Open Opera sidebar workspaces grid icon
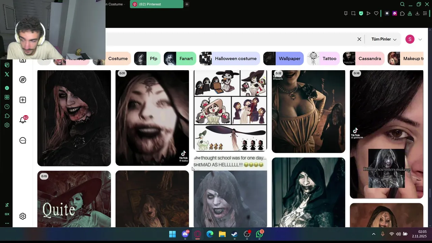432x243 pixels. tap(7, 97)
